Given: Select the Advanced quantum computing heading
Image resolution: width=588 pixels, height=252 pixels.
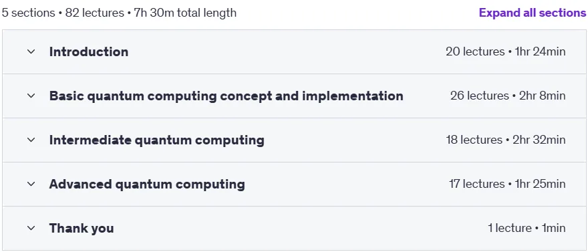Looking at the screenshot, I should click(147, 184).
